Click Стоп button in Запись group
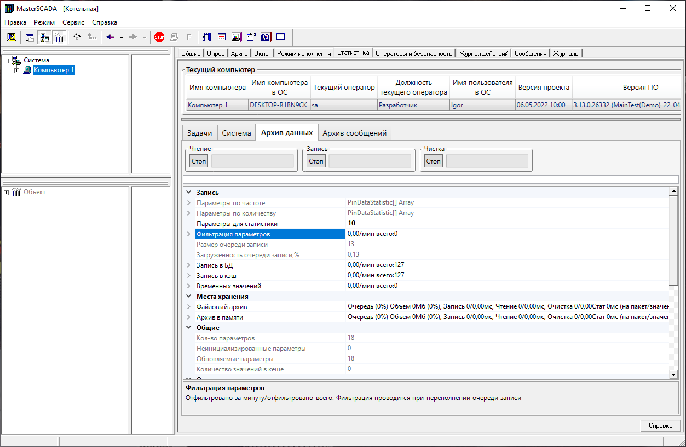Screen dimensions: 686x447 (316, 161)
